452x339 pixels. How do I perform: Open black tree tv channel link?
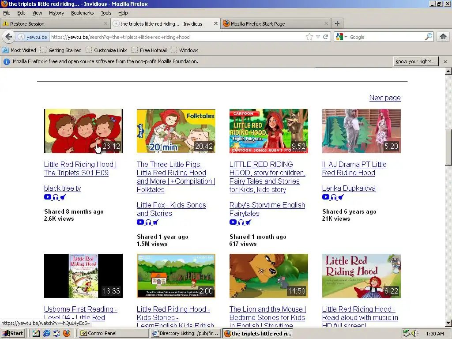pos(62,188)
